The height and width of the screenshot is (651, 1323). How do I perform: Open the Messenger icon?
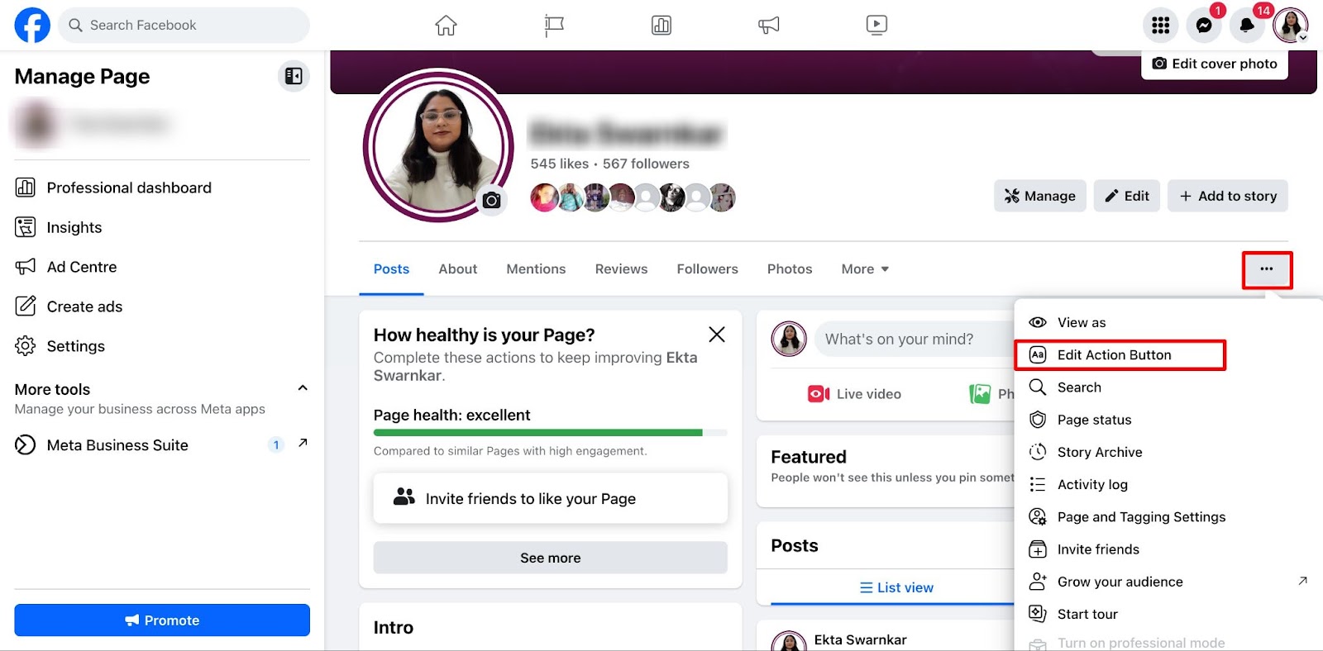(1204, 26)
